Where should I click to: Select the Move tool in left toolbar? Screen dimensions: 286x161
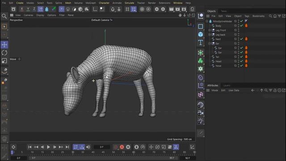(x=4, y=45)
